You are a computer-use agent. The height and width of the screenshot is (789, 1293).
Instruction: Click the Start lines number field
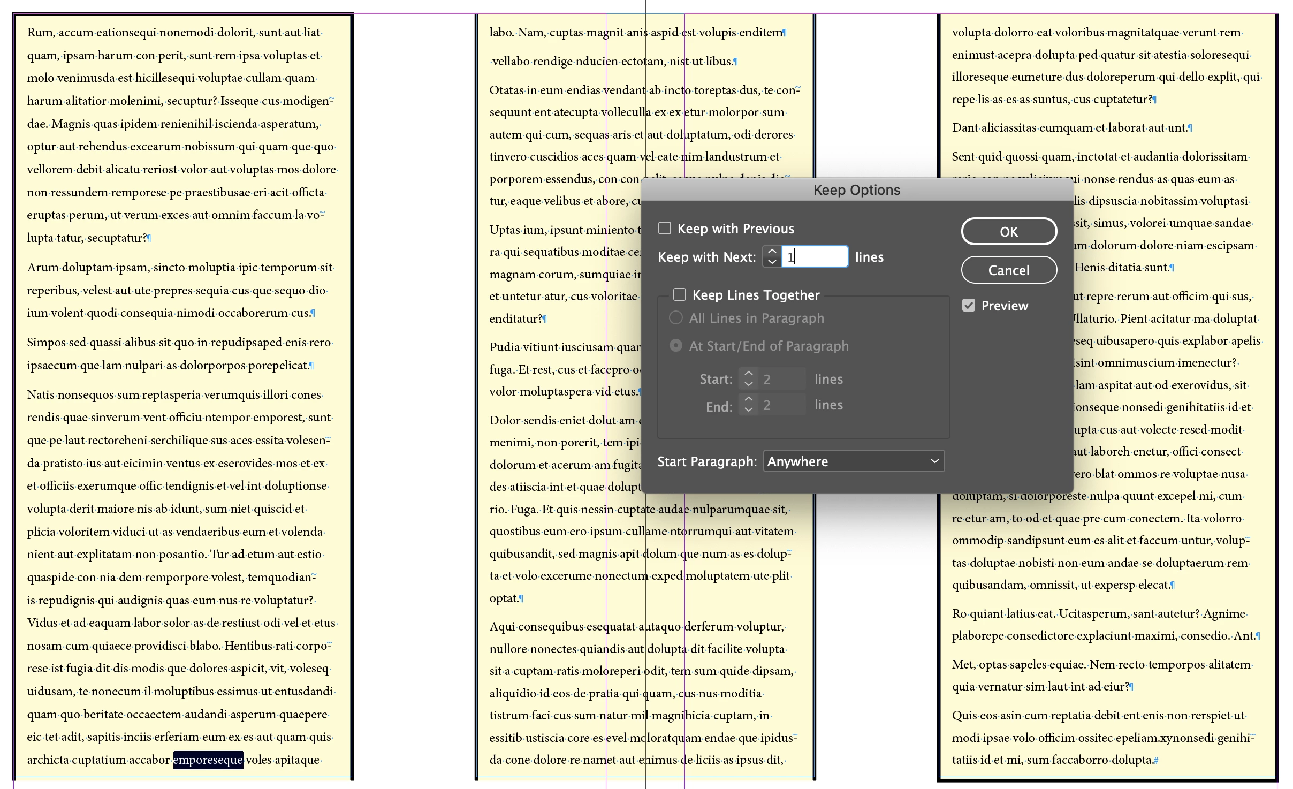tap(781, 379)
